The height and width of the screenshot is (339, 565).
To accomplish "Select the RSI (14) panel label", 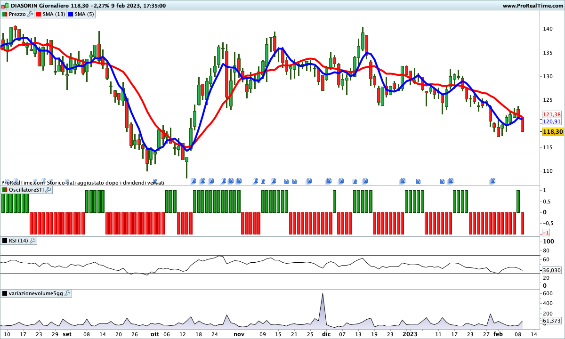I will point(18,241).
